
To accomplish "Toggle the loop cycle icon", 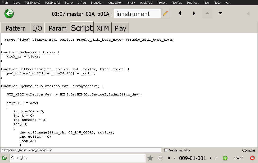I will coord(160,158).
